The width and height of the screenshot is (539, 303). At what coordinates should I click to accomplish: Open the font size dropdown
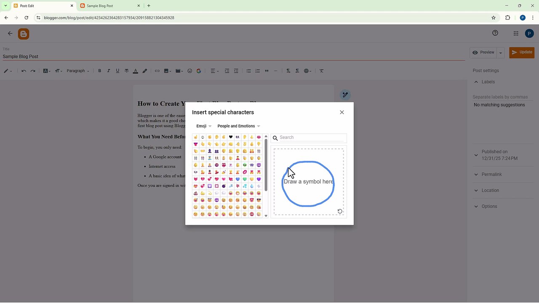pyautogui.click(x=59, y=71)
